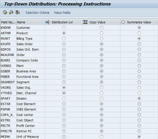Select Copy Value for Billing Type
Image resolution: width=158 pixels, height=139 pixels.
102,38
